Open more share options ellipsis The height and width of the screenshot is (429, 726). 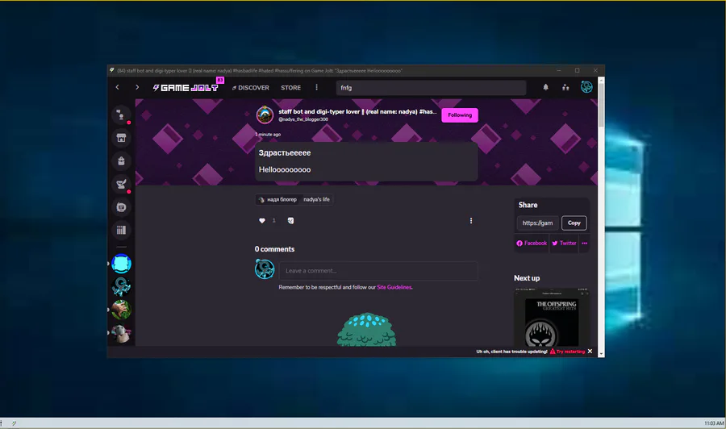tap(585, 244)
